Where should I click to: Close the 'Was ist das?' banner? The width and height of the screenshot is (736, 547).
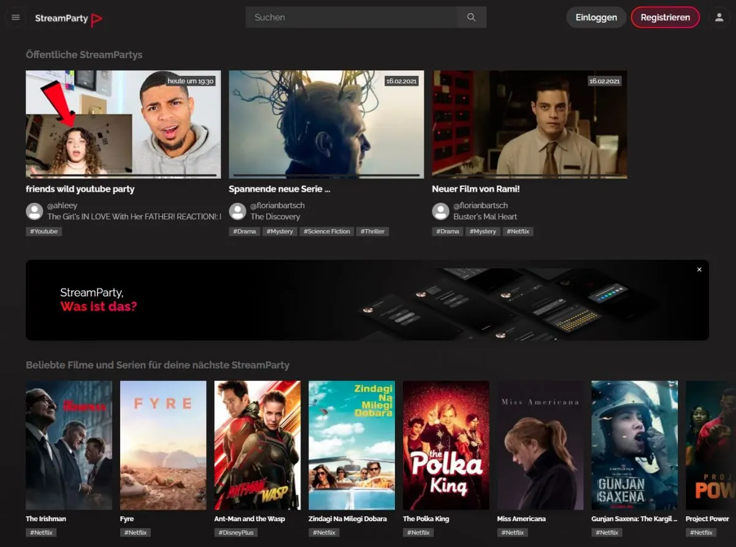pos(699,270)
